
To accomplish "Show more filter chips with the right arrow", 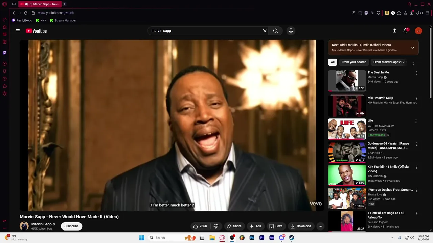I will point(413,63).
